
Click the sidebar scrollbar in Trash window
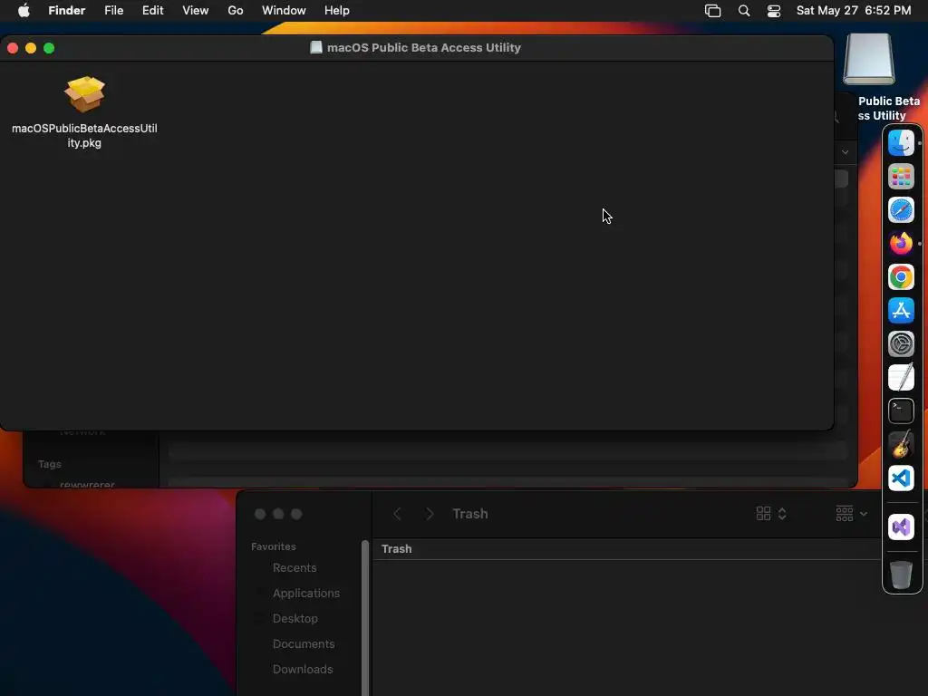tap(365, 618)
